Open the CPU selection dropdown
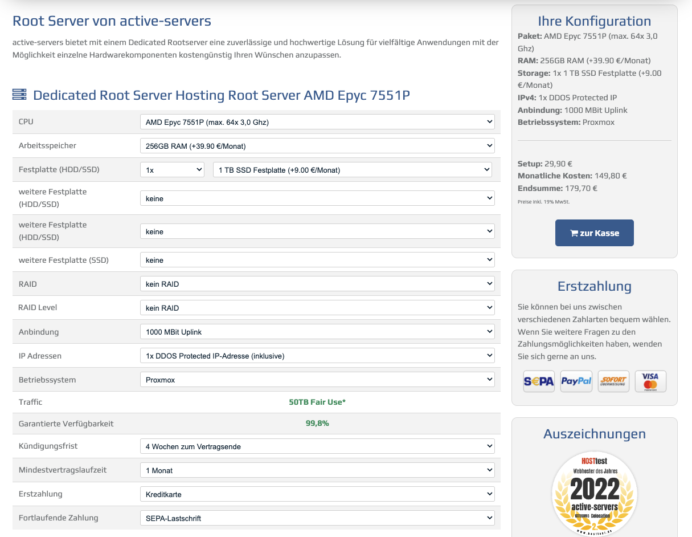The image size is (692, 537). 317,122
